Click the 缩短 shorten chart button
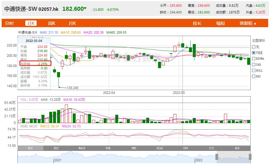Screen dimensions: 269x164 (x=221, y=23)
